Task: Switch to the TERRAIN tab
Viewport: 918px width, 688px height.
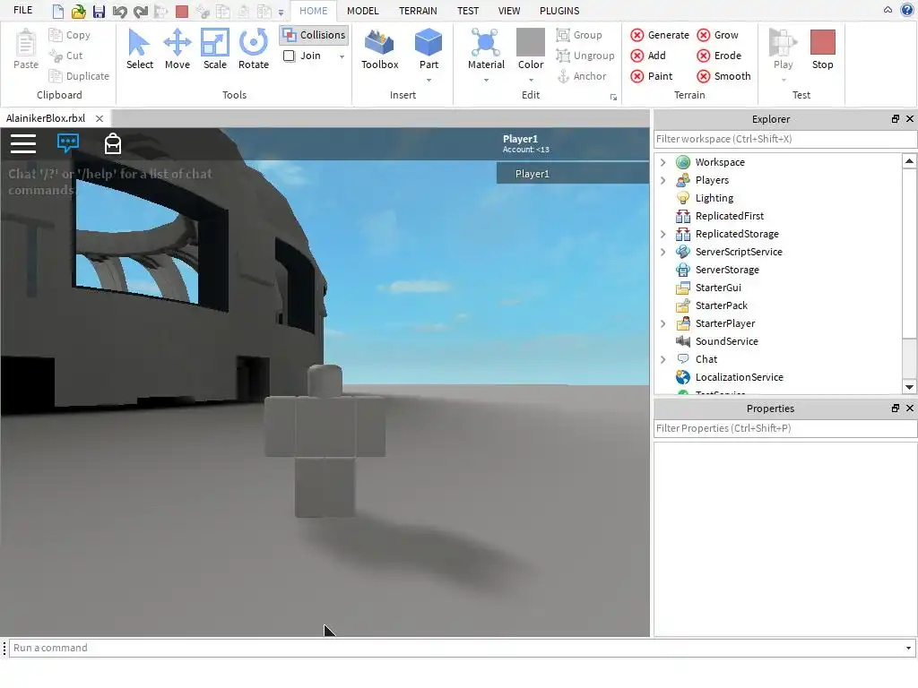Action: point(418,11)
